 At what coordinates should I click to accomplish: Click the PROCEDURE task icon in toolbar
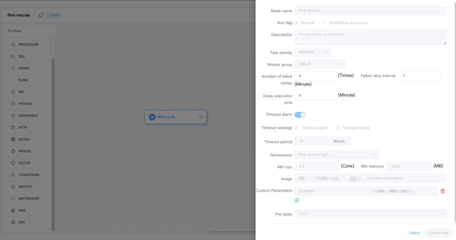pyautogui.click(x=13, y=45)
